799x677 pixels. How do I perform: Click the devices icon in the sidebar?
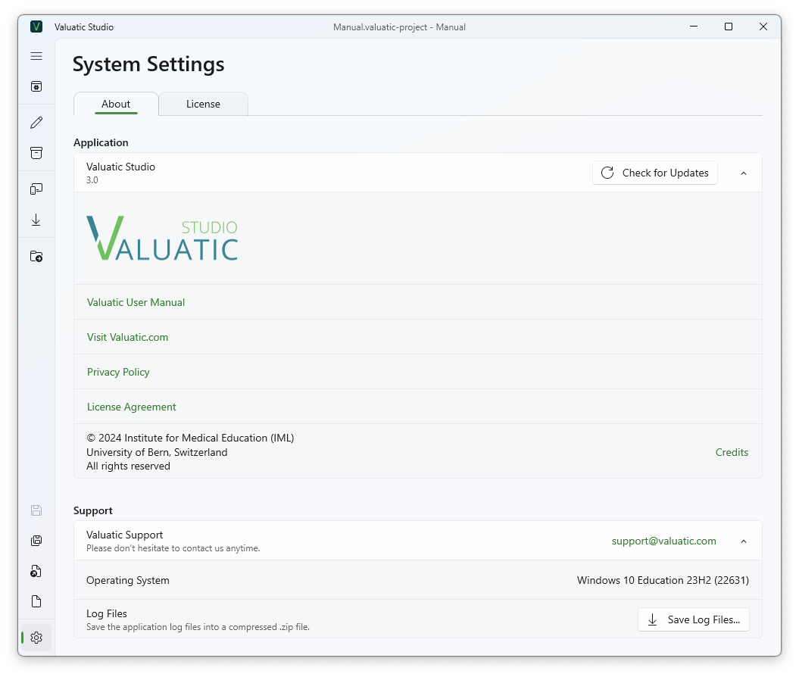click(36, 189)
